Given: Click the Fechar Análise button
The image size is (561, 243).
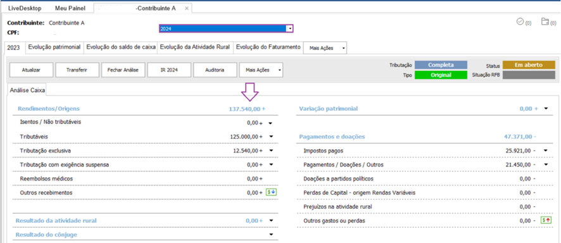Looking at the screenshot, I should (x=123, y=70).
